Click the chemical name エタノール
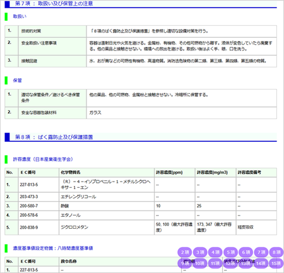This screenshot has width=284, height=273. tap(71, 215)
